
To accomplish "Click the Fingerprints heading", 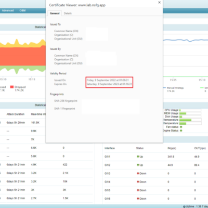I will 57,94.
